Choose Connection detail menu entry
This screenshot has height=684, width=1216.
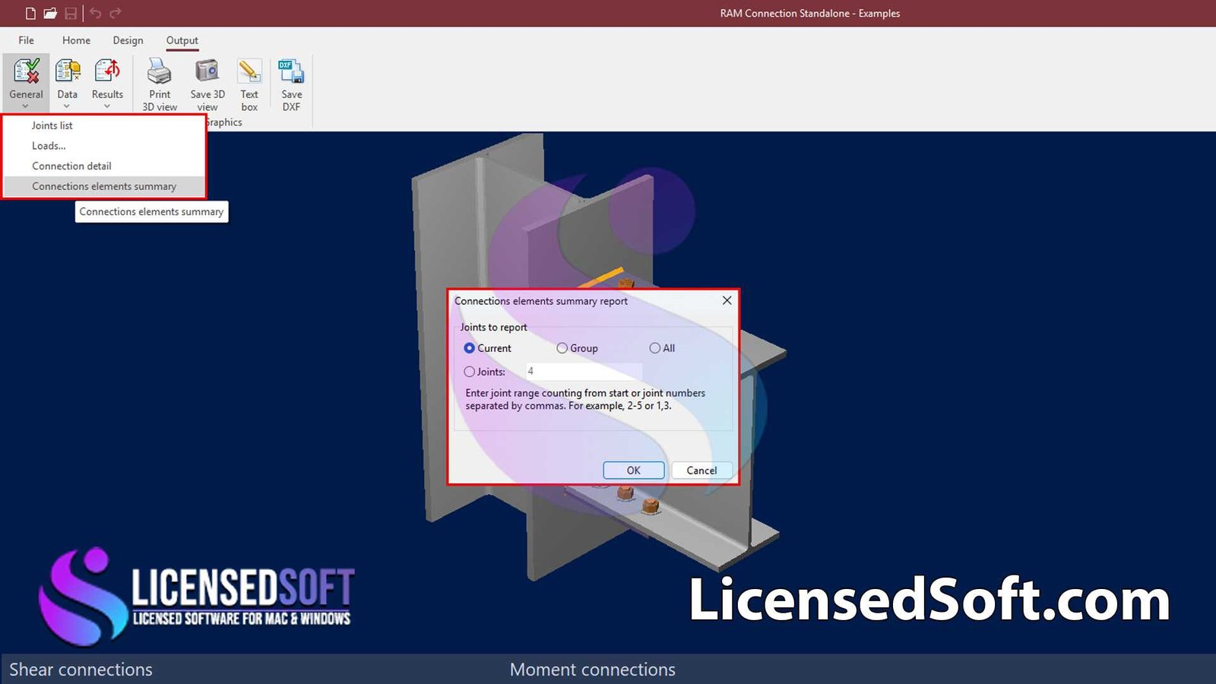point(104,166)
